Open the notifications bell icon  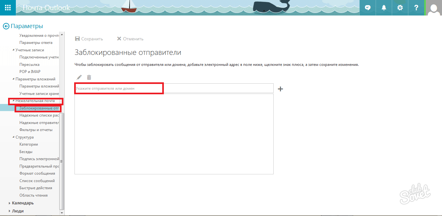(384, 8)
